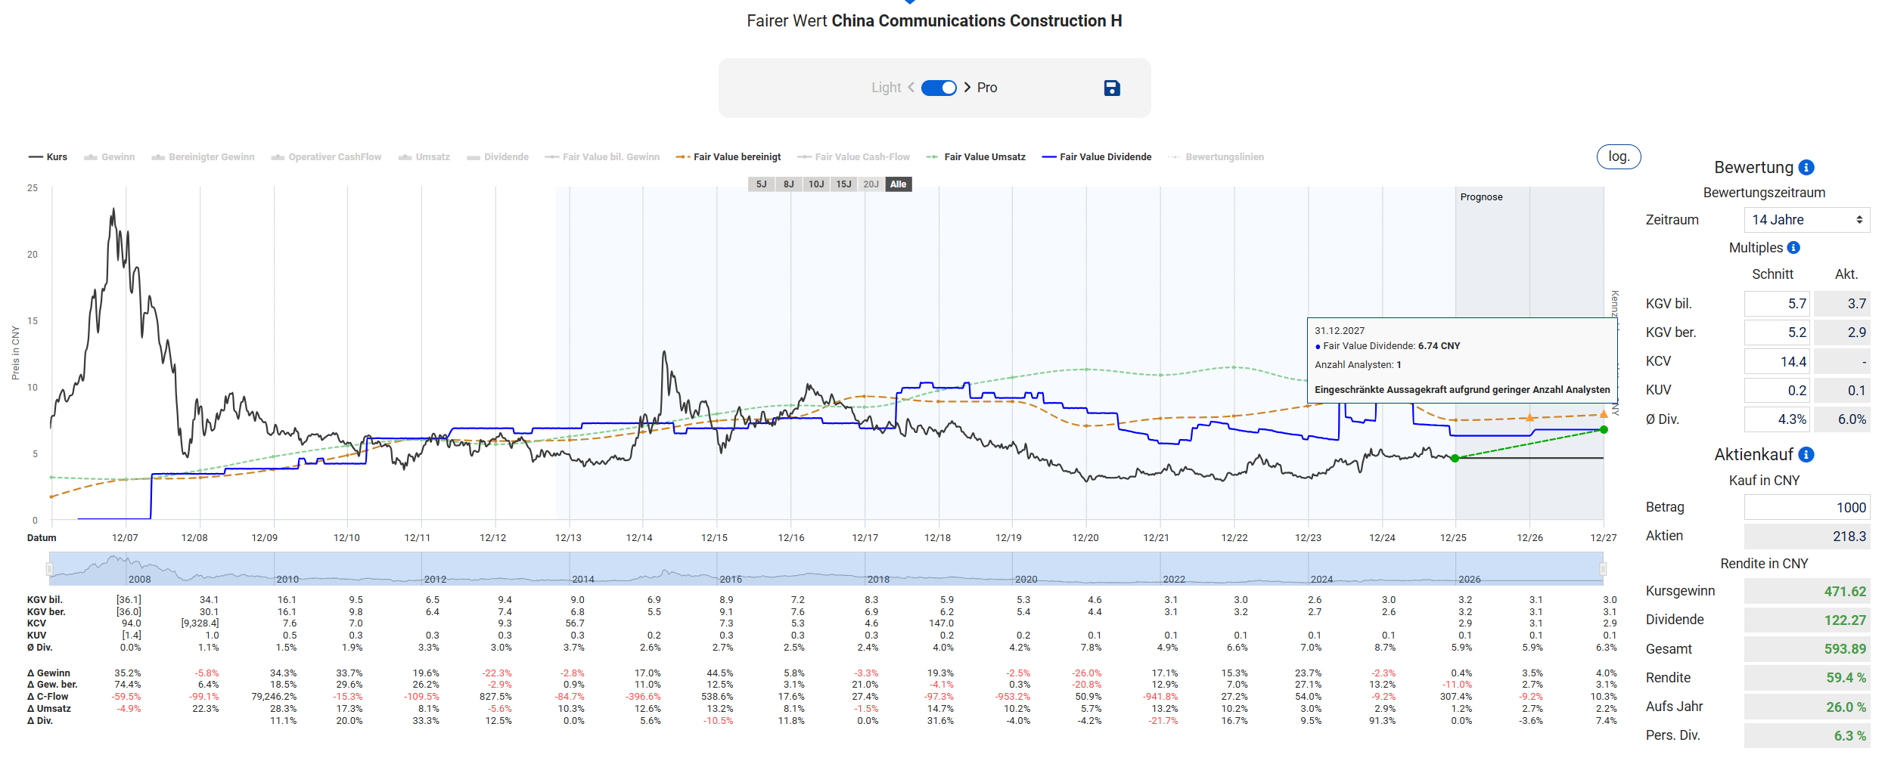The image size is (1888, 764).
Task: Toggle the Gewinn bar series legend icon
Action: coord(91,157)
